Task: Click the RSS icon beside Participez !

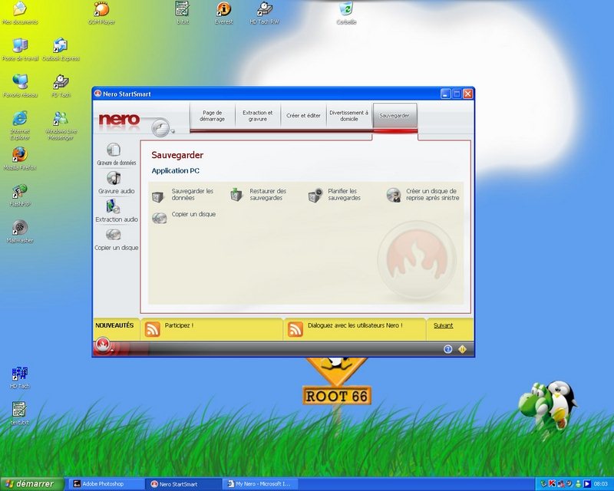Action: coord(152,329)
